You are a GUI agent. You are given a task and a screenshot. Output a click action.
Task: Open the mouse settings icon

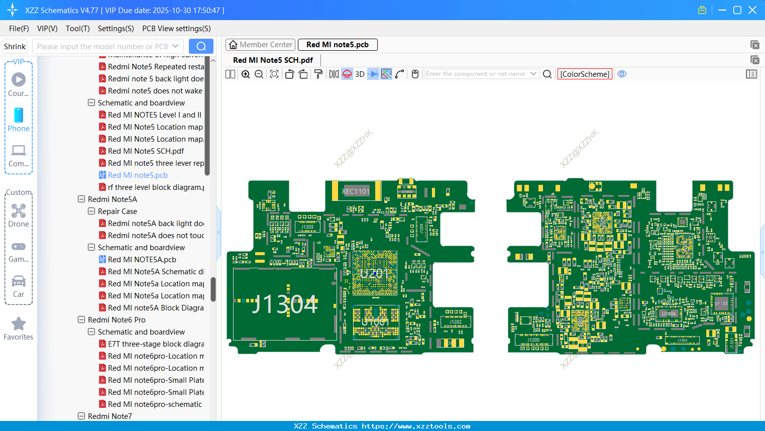tap(415, 74)
